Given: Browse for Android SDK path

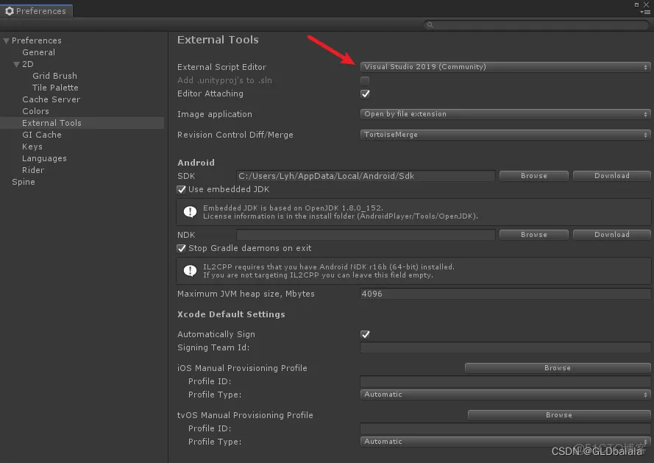Looking at the screenshot, I should coord(534,176).
